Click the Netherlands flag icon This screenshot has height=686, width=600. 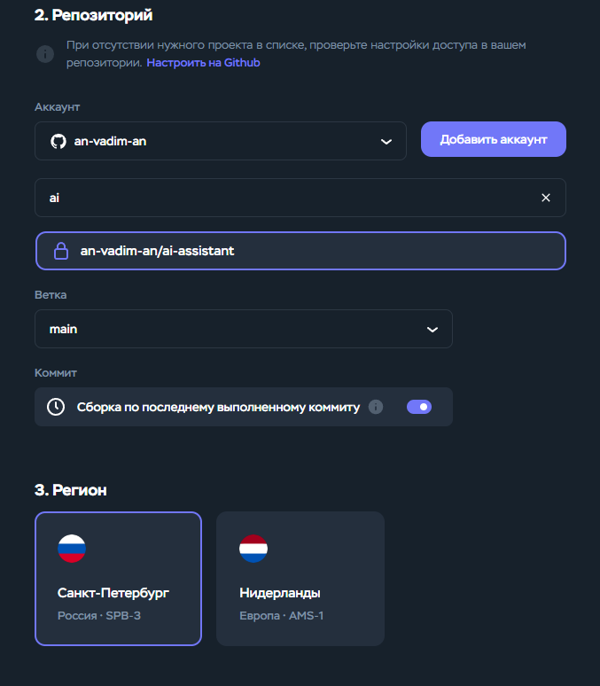coord(253,549)
